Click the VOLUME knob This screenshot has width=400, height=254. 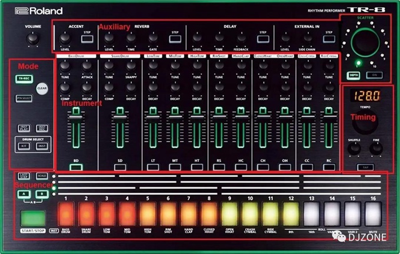click(x=33, y=39)
